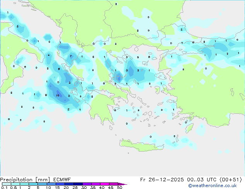
Task: Click the '50' legend label
Action: click(x=119, y=187)
